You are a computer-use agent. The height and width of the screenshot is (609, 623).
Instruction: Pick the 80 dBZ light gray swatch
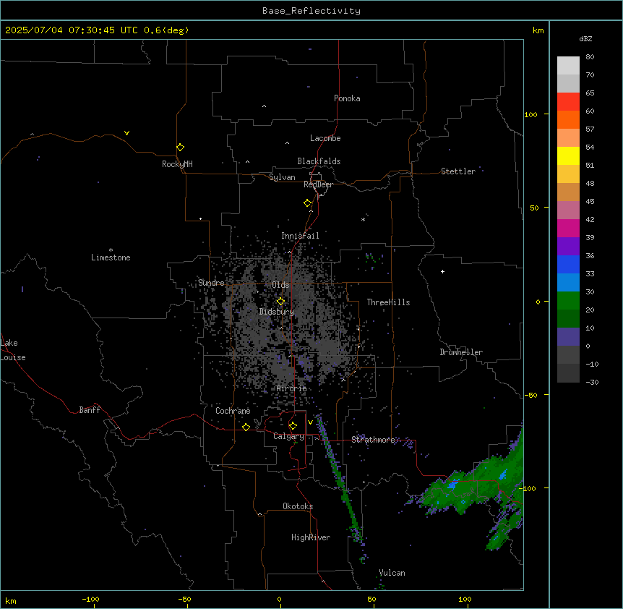point(568,66)
